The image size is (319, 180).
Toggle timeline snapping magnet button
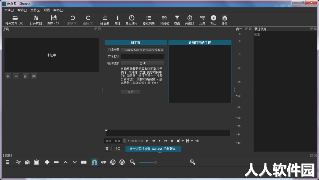(94, 162)
